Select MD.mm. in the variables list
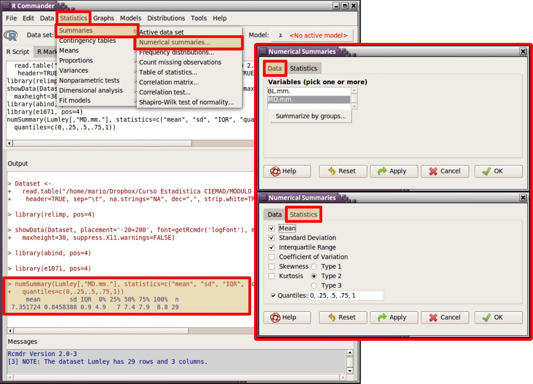The width and height of the screenshot is (533, 384). 309,100
